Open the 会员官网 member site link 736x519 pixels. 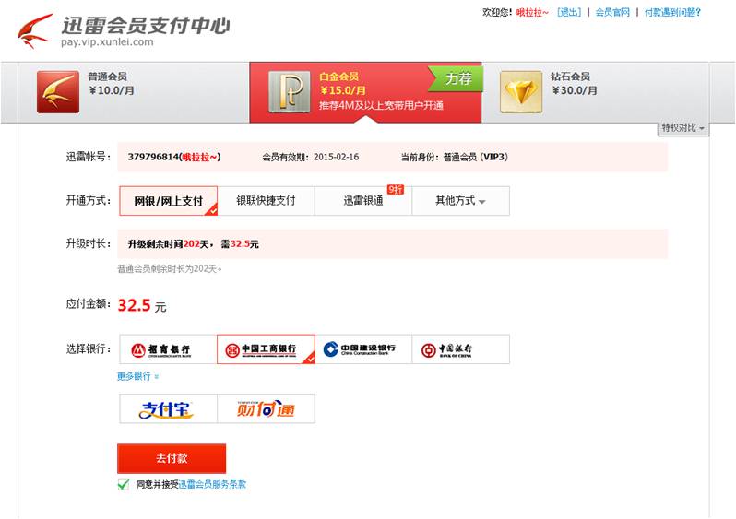click(612, 12)
